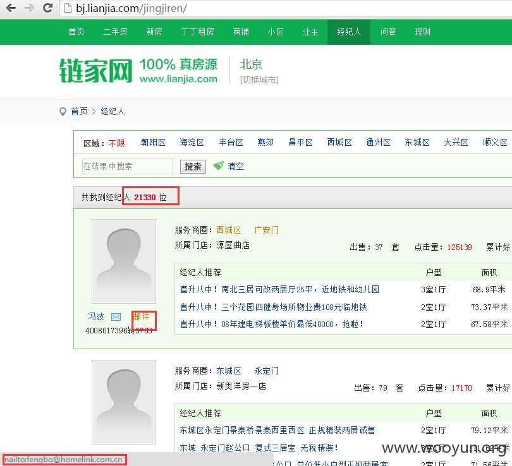Click the 新奥洋房一店 store name
Viewport: 512px width, 466px height.
(241, 386)
